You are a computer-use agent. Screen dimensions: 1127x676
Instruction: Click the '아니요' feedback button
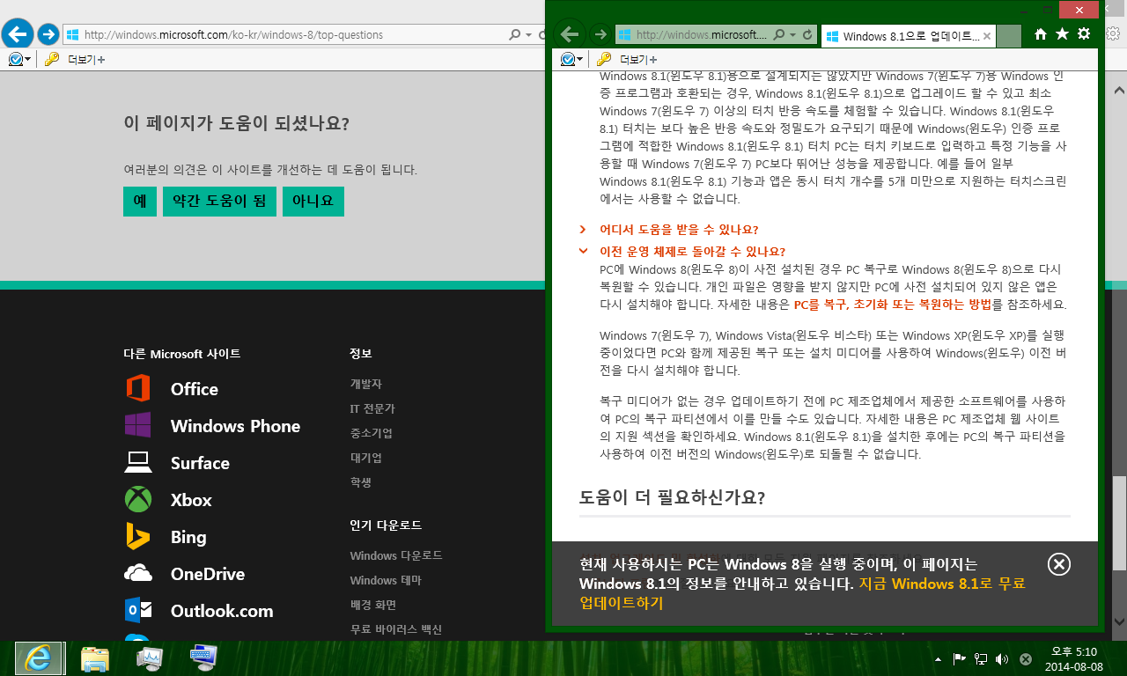313,201
